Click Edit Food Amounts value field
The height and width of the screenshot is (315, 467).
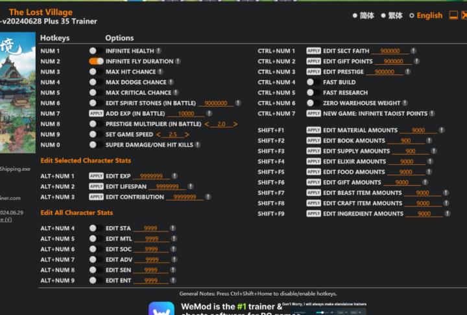pos(405,172)
